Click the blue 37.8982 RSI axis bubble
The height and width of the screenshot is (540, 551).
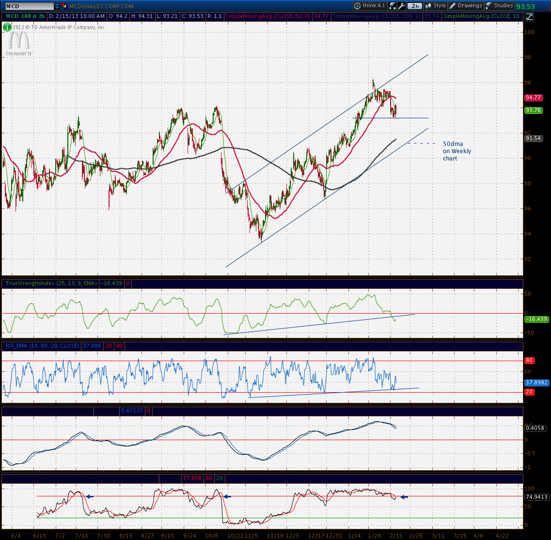click(x=536, y=382)
